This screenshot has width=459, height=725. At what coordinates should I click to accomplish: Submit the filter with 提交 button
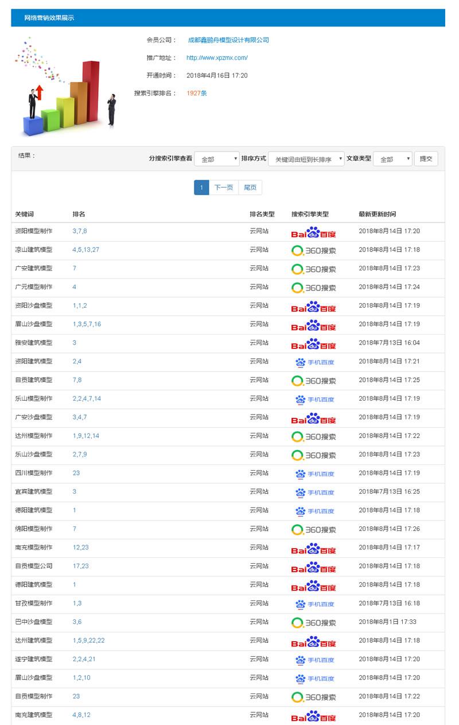click(x=426, y=158)
